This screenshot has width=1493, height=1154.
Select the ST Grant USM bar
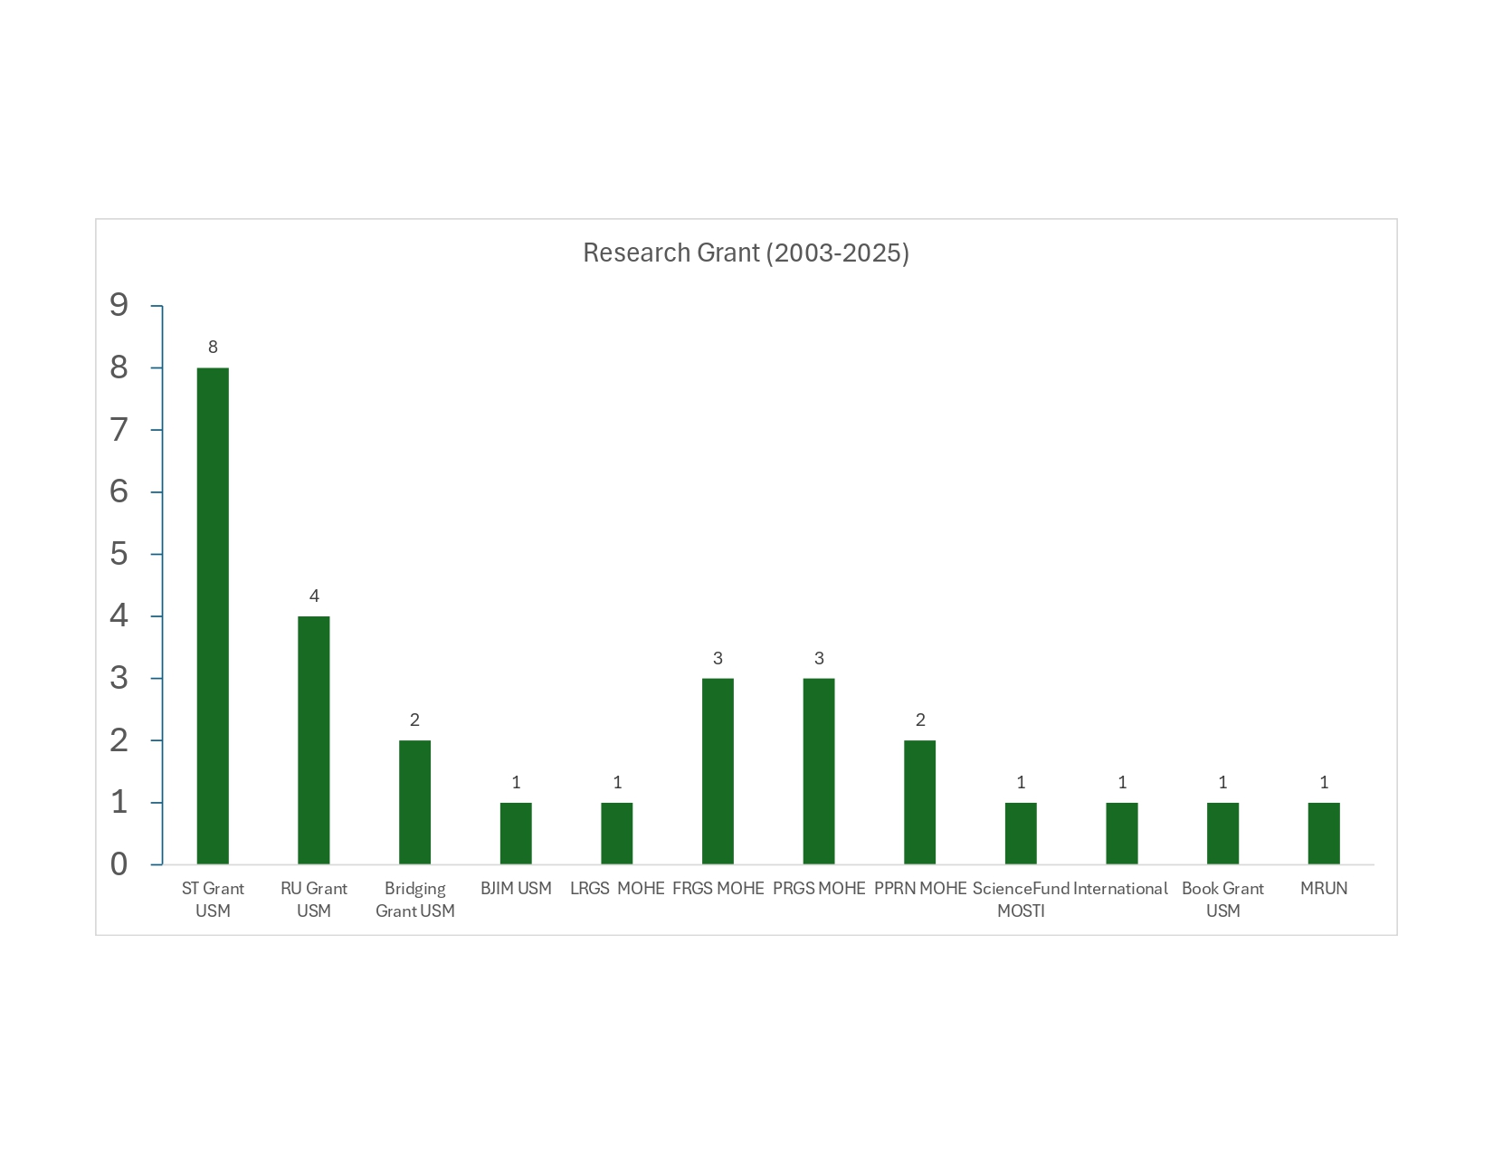tap(213, 616)
